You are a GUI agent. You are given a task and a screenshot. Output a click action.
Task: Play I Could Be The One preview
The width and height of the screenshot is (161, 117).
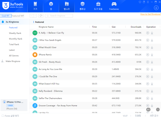(148, 77)
